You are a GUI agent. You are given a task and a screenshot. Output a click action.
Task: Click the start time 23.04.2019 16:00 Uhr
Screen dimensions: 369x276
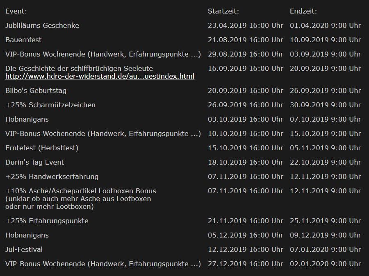click(x=245, y=25)
